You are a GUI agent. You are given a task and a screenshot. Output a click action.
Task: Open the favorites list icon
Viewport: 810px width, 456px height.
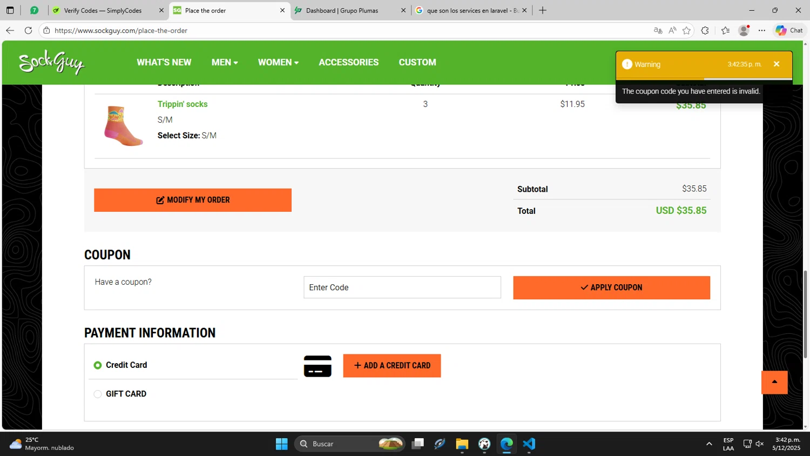pyautogui.click(x=725, y=30)
